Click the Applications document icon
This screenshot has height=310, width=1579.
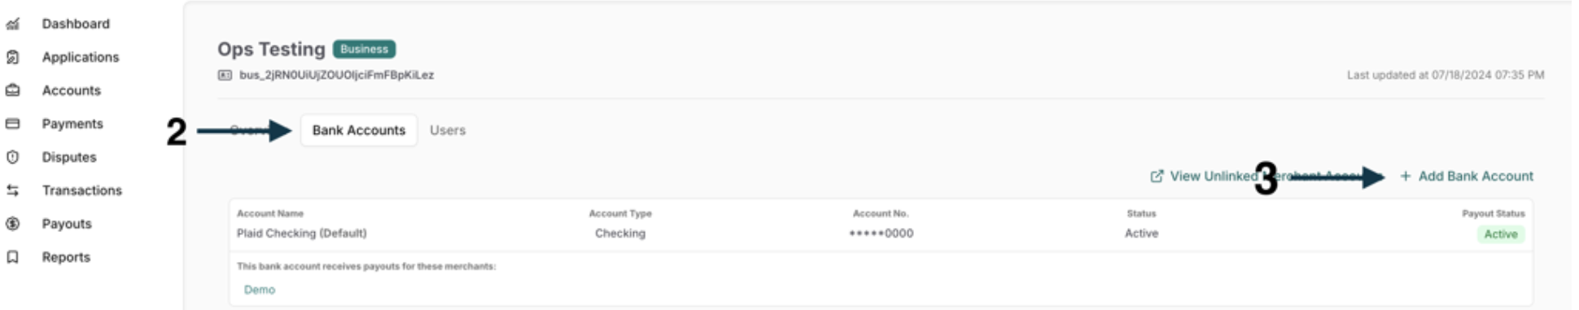pos(12,58)
